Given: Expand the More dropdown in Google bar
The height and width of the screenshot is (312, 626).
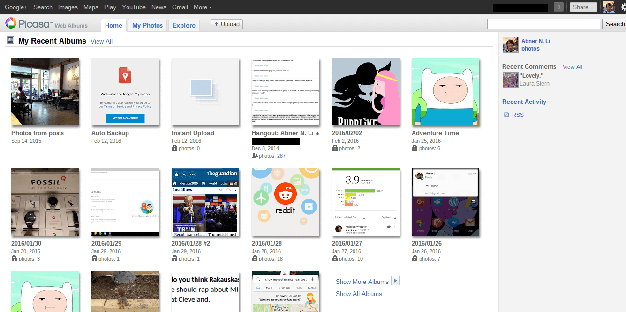Looking at the screenshot, I should pos(203,7).
